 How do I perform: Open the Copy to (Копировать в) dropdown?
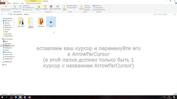(x=45, y=8)
